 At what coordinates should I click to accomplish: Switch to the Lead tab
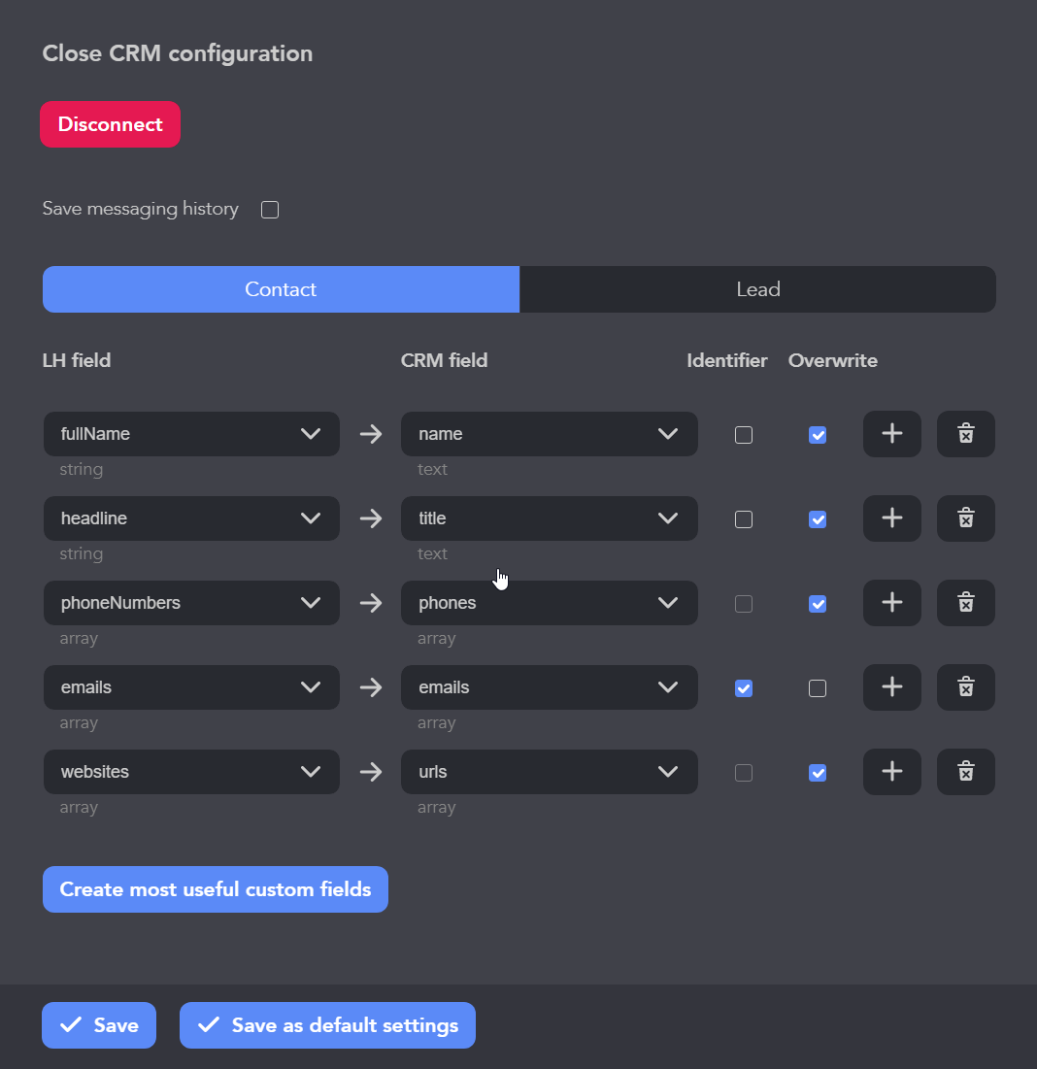[x=757, y=289]
